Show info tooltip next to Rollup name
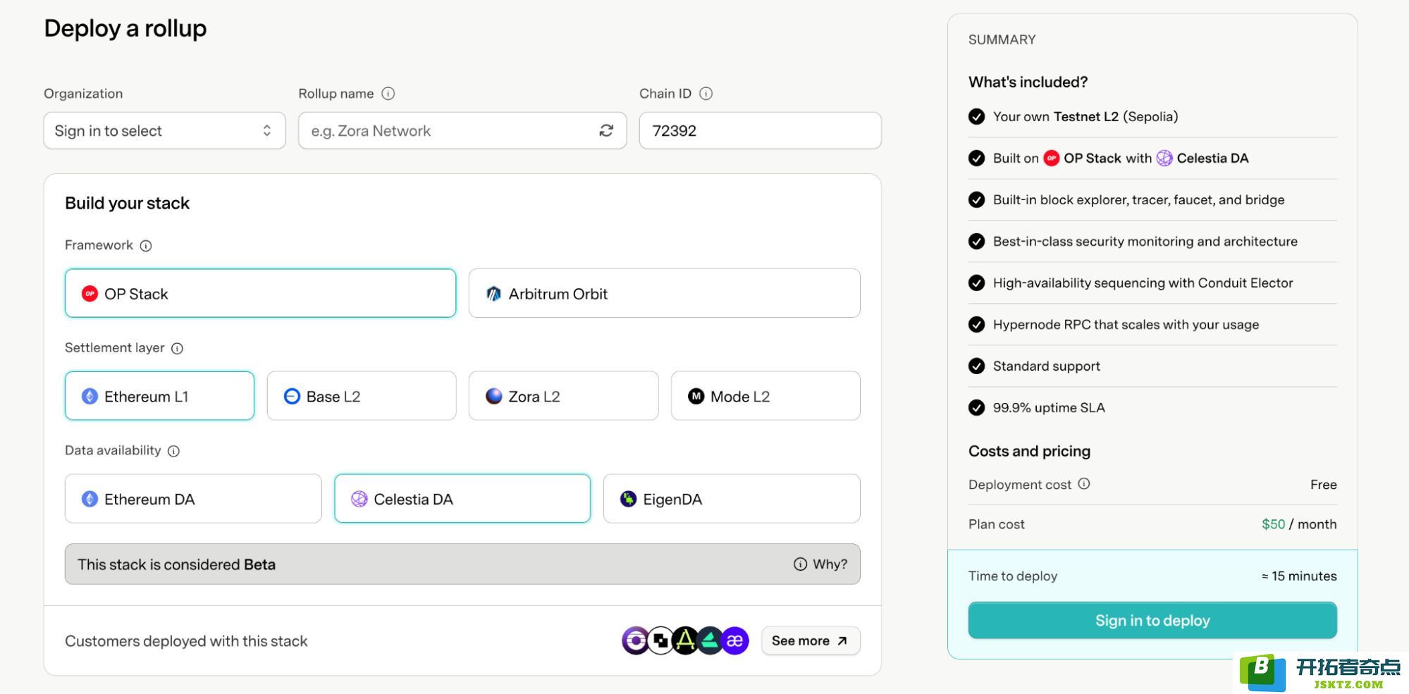The width and height of the screenshot is (1409, 694). pos(388,94)
